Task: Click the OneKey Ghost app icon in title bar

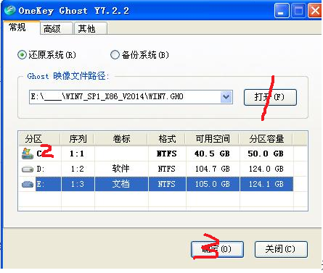Action: [10, 11]
